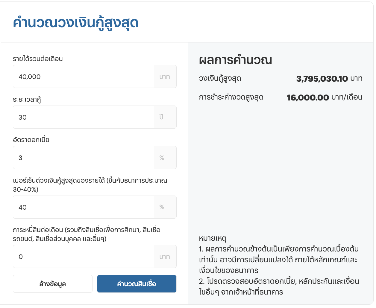Click the monthly income field showing 40,000
Screen dimensions: 376x308
(84, 77)
